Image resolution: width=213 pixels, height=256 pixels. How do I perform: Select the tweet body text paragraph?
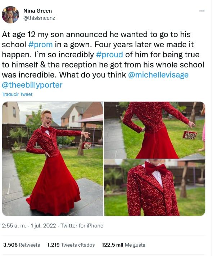coord(103,60)
